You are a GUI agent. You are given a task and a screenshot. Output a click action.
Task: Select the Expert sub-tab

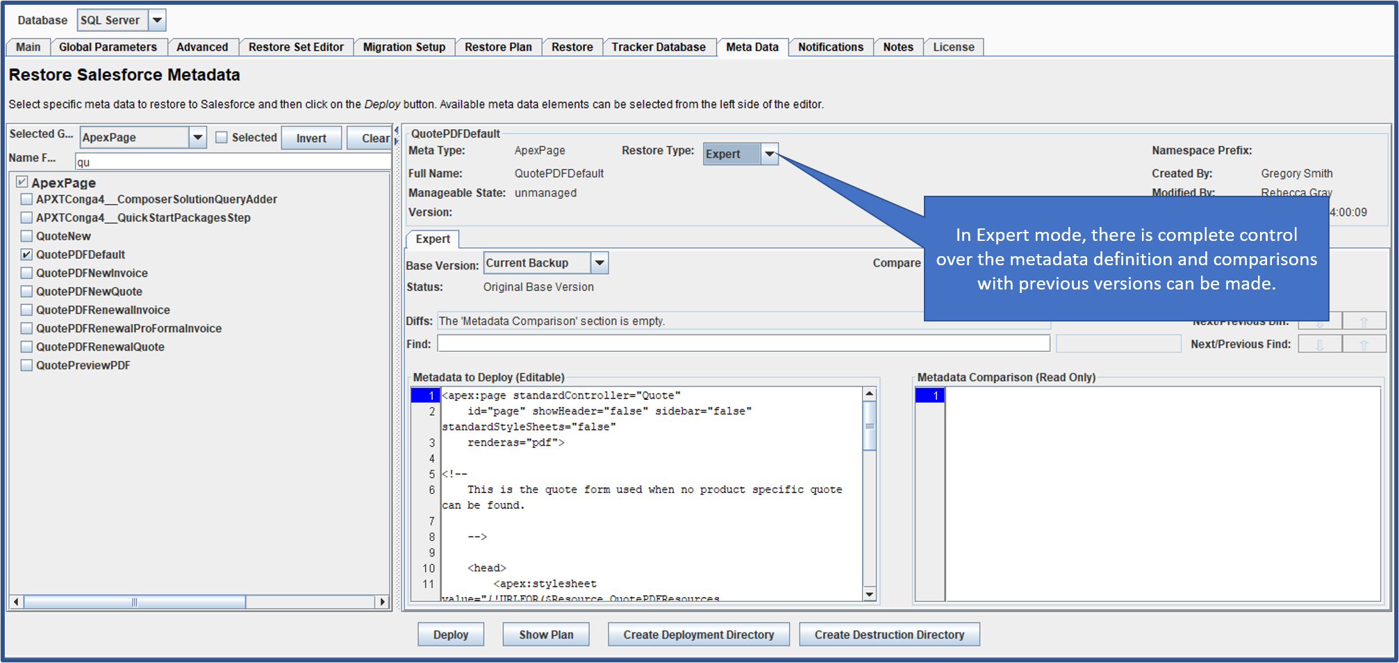(433, 239)
